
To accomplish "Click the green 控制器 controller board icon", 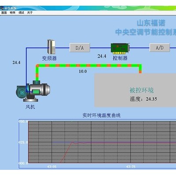I will tap(120, 48).
